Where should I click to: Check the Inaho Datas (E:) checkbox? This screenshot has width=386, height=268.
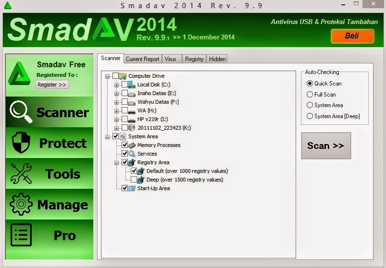[125, 93]
